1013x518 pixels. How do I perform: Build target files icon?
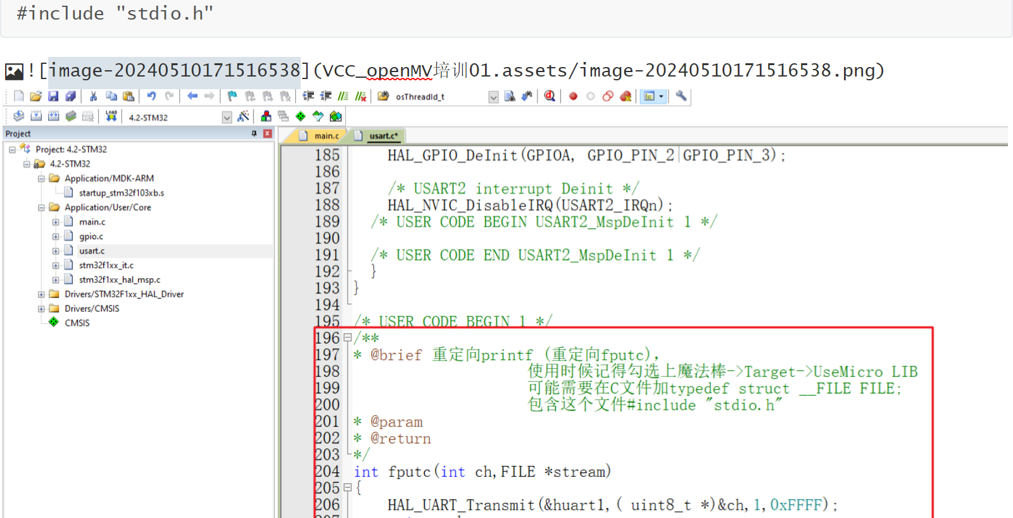point(36,116)
